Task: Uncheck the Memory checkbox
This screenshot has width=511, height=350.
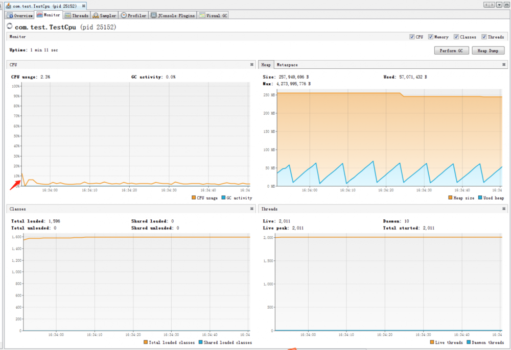Action: point(430,37)
